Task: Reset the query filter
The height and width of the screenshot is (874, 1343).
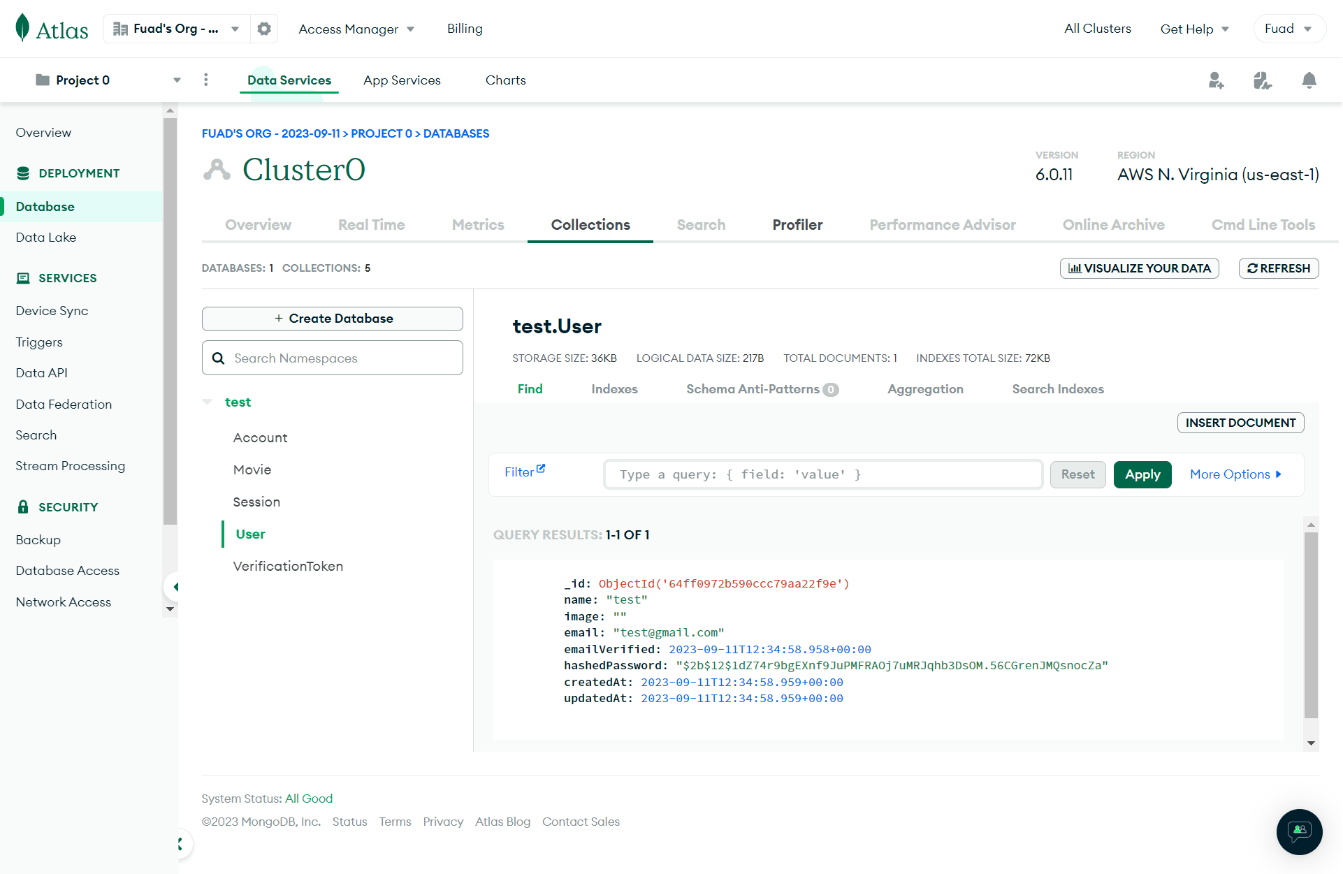Action: pos(1077,474)
